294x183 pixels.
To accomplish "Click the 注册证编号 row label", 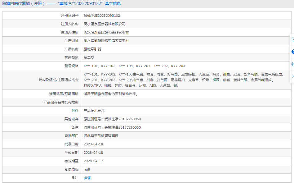I will click(x=69, y=16).
